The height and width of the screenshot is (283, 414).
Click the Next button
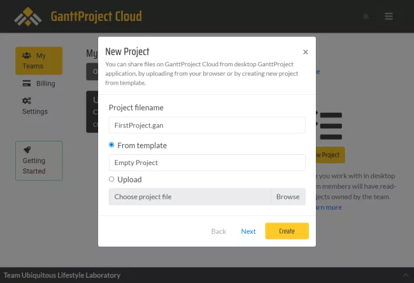pyautogui.click(x=248, y=231)
